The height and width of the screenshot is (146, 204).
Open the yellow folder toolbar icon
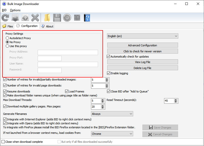pos(47,17)
